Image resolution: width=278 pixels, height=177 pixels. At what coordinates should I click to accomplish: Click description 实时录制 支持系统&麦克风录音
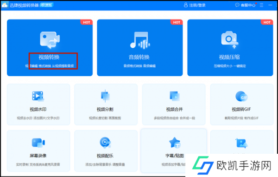38,164
